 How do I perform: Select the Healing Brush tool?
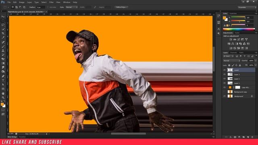3,42
